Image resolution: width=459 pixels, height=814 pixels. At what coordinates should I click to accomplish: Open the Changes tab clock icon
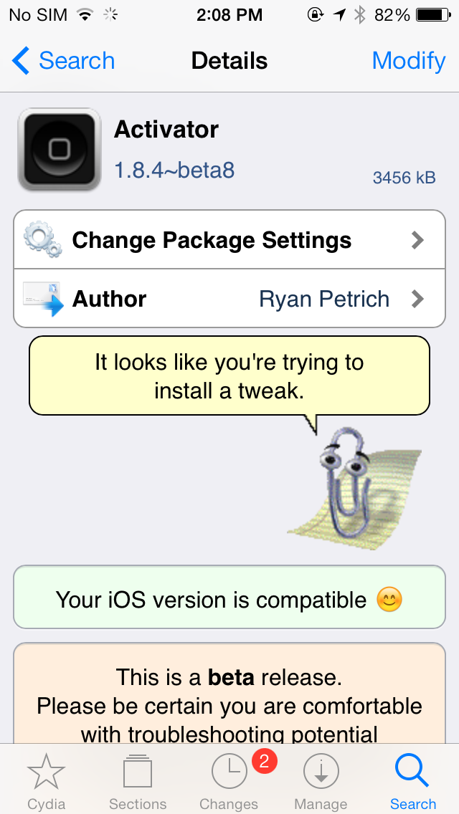tap(229, 774)
